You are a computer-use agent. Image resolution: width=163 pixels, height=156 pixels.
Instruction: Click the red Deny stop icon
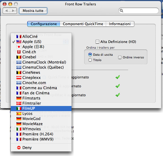pos(19,148)
